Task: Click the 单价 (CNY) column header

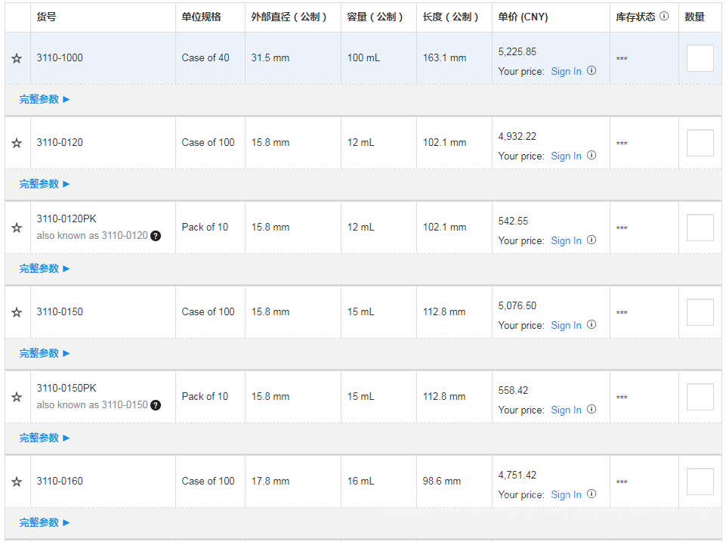Action: [x=523, y=17]
